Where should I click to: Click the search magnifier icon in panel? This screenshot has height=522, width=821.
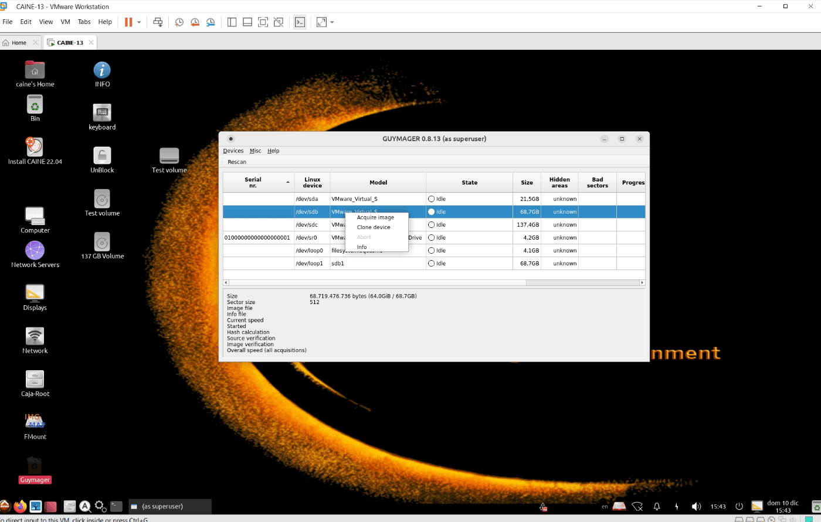point(85,506)
